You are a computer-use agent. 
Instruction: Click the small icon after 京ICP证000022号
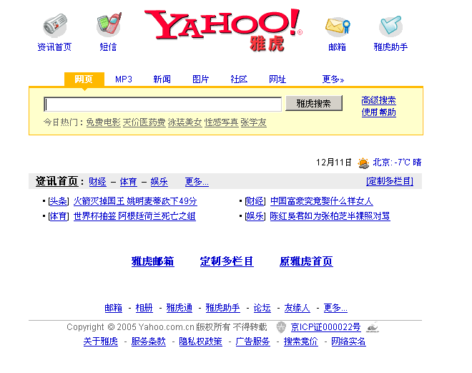373,327
